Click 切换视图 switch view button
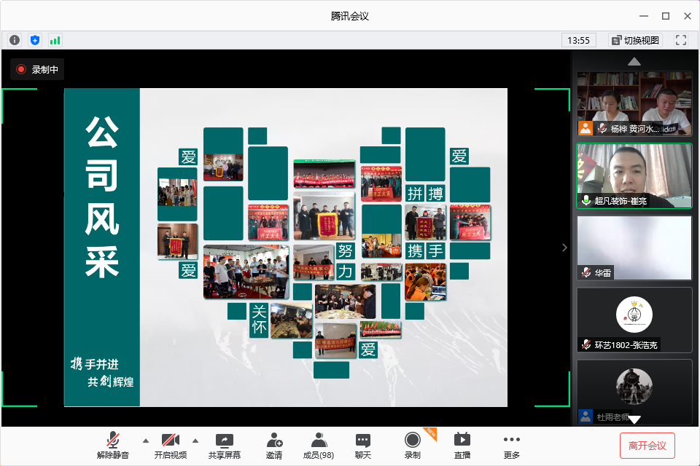Image resolution: width=700 pixels, height=466 pixels. point(635,40)
